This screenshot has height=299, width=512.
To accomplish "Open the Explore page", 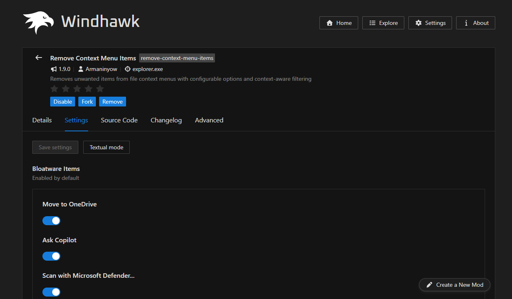I will pyautogui.click(x=383, y=23).
